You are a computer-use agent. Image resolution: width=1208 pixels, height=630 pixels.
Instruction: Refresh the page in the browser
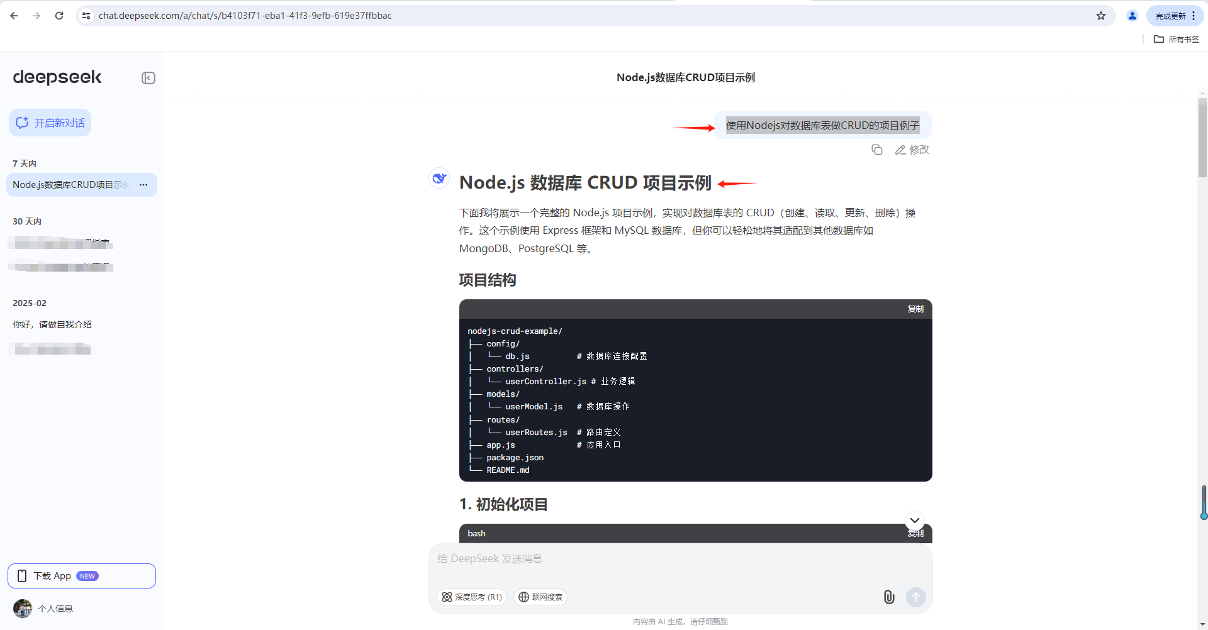tap(59, 16)
